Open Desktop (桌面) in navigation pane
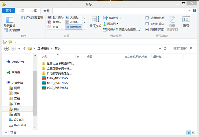The image size is (199, 137). [14, 114]
